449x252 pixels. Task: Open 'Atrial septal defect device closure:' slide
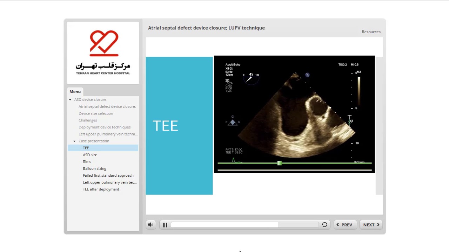(107, 106)
